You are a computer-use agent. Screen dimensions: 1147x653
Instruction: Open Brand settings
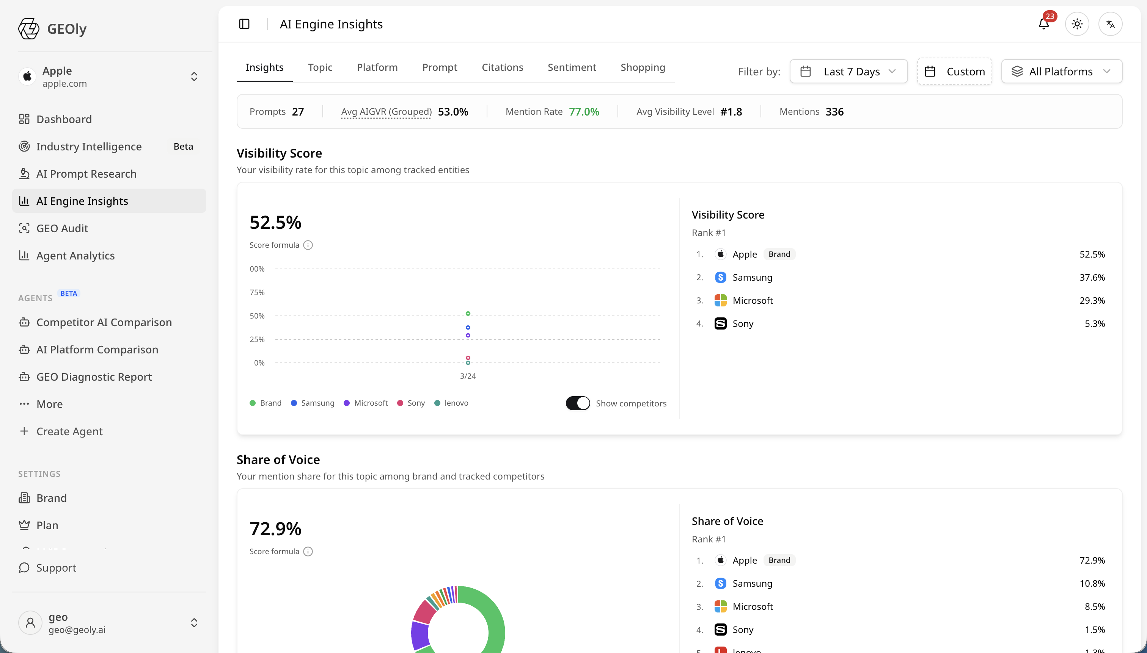click(109, 498)
